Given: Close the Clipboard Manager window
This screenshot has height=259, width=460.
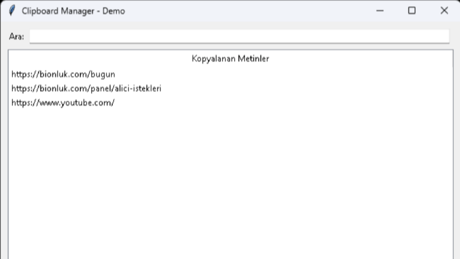Looking at the screenshot, I should [444, 11].
